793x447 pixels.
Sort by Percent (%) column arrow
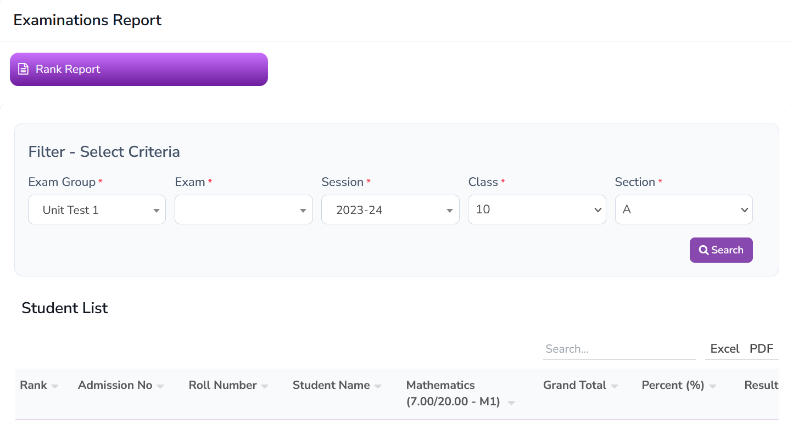[712, 386]
